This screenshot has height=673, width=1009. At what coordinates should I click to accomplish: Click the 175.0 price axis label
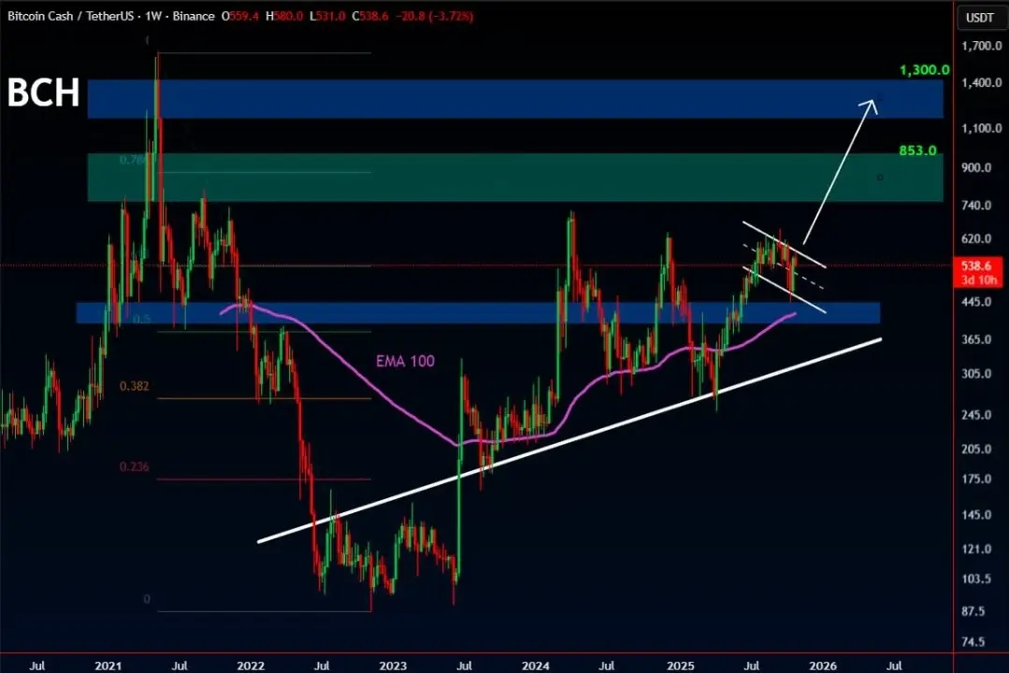[x=976, y=479]
